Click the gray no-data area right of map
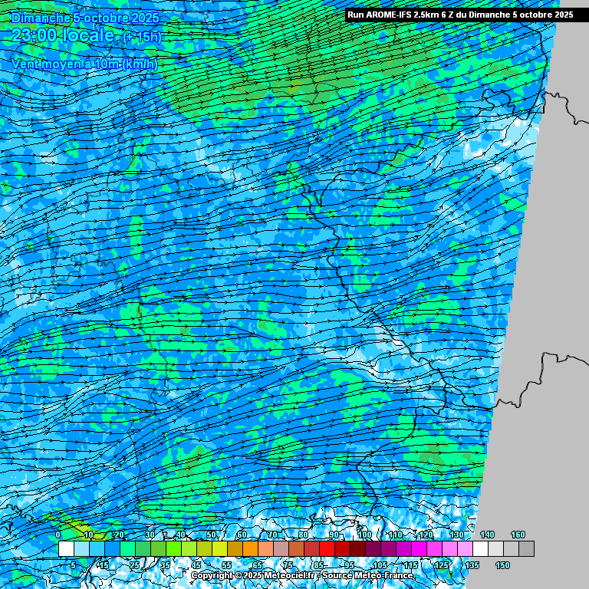This screenshot has width=589, height=589. click(x=552, y=307)
